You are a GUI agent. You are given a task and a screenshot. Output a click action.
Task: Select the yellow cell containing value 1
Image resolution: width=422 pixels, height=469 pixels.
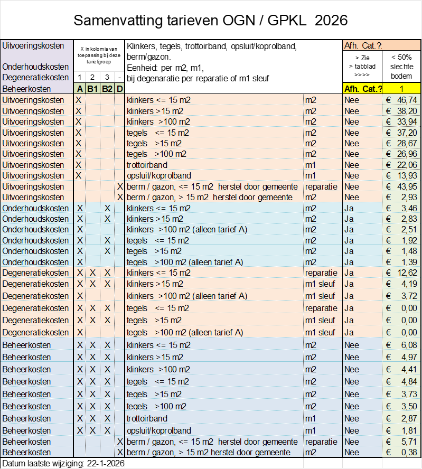401,89
